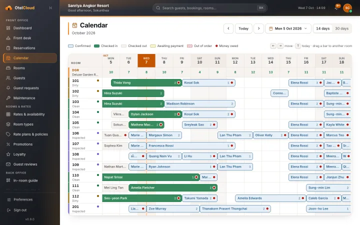This screenshot has width=360, height=225.
Task: Click the left arrow move key hint
Action: click(x=273, y=46)
